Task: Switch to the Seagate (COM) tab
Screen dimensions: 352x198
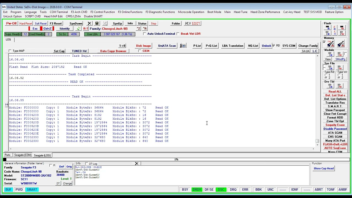Action: 23,155
